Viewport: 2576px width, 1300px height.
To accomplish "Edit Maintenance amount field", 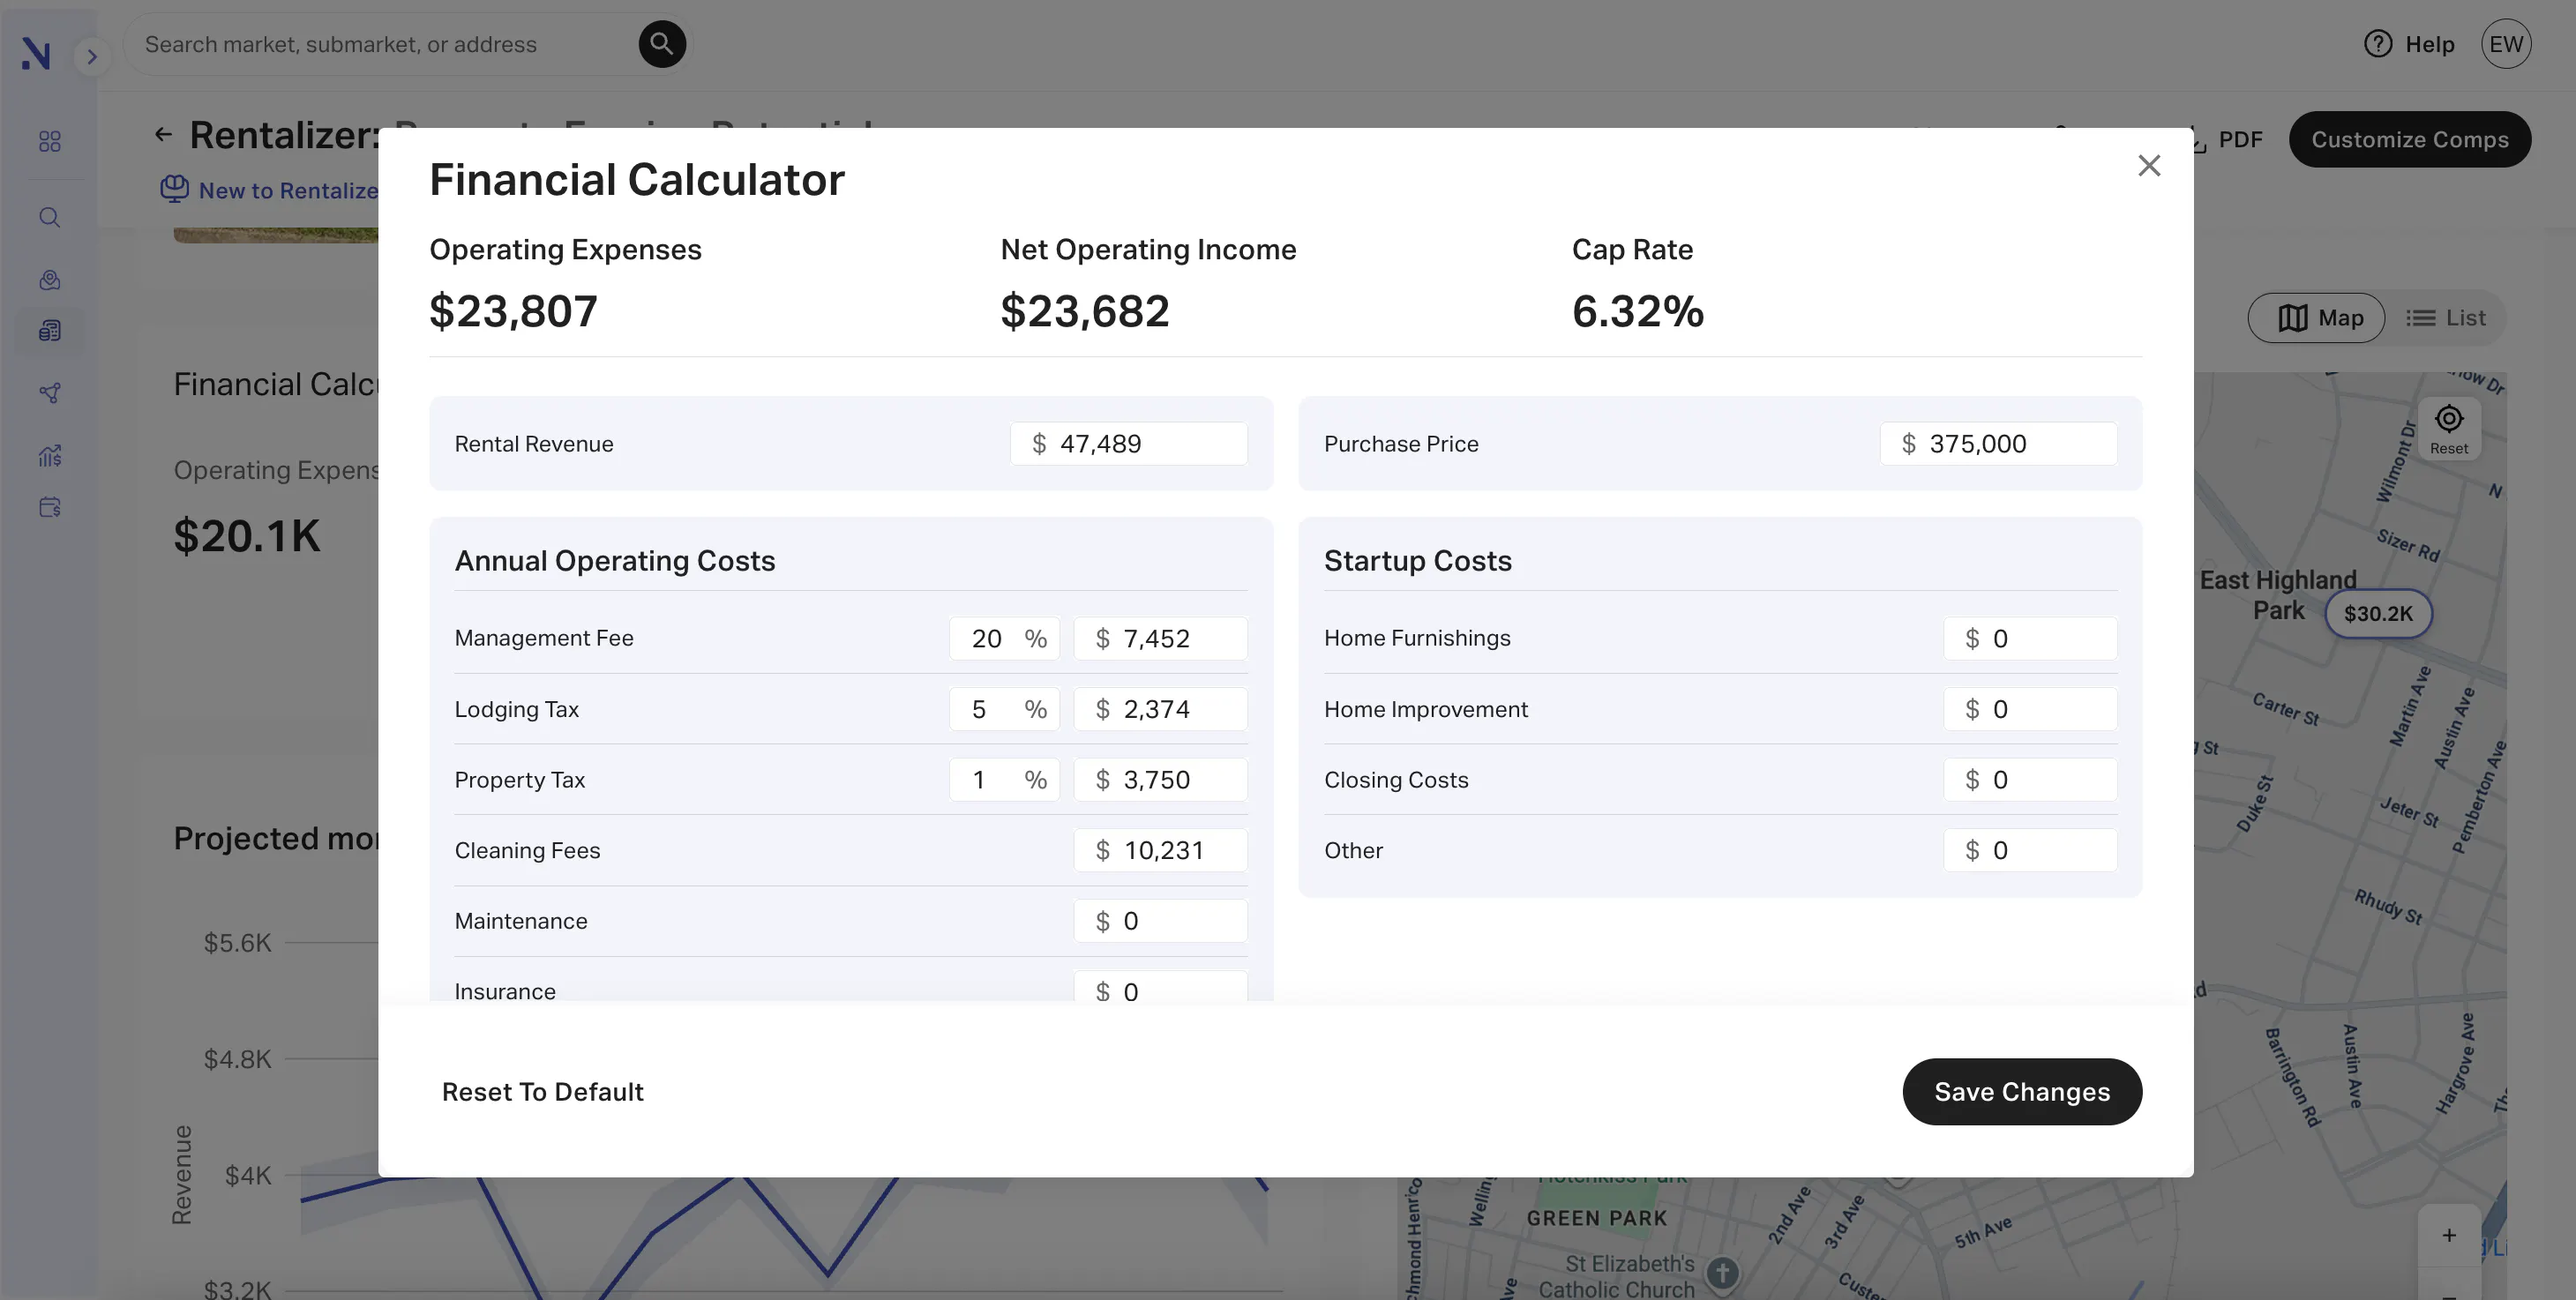I will click(1160, 921).
